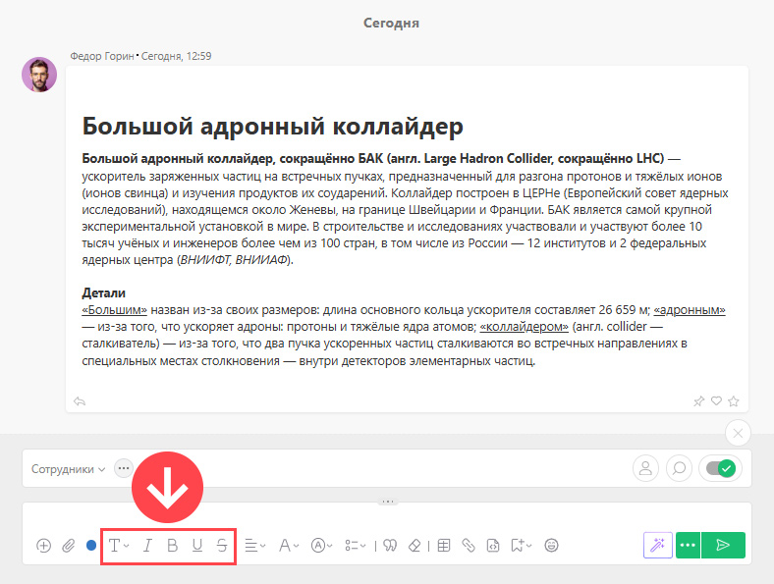The width and height of the screenshot is (774, 584).
Task: Star the message as favorite
Action: (734, 401)
